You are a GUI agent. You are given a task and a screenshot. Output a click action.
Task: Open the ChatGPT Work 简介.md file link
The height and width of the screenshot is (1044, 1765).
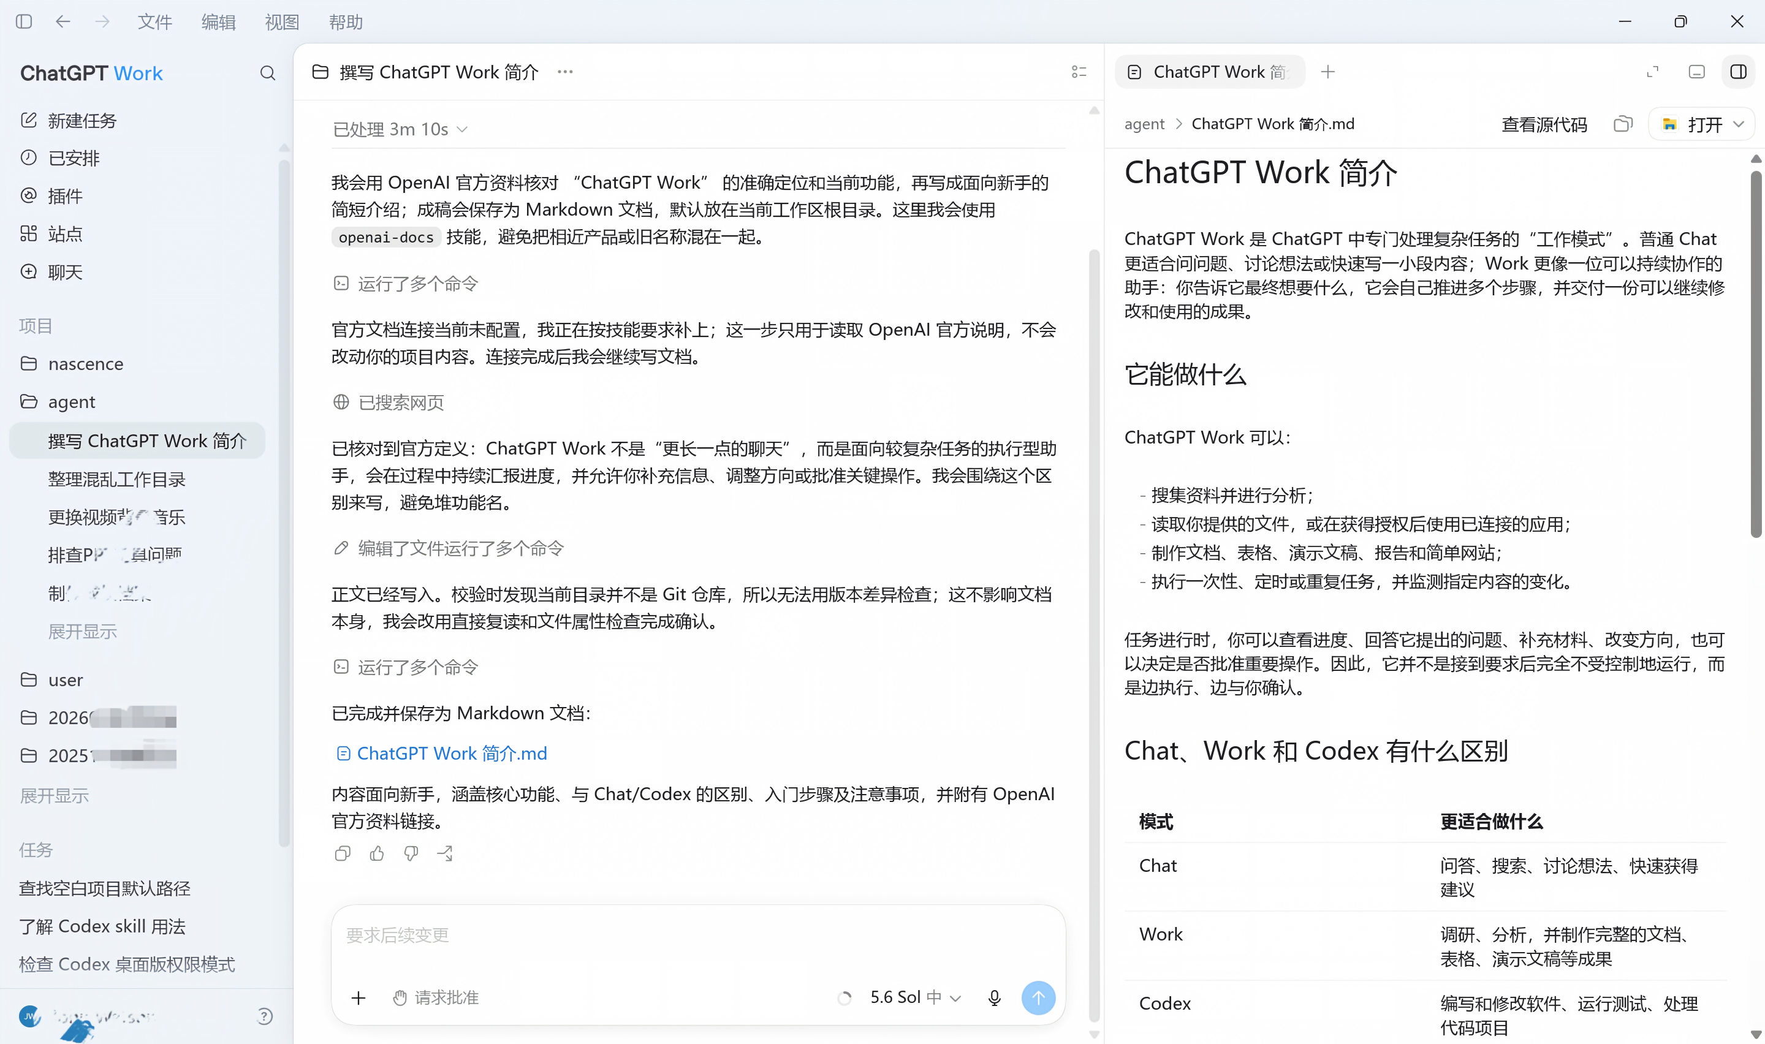click(442, 754)
